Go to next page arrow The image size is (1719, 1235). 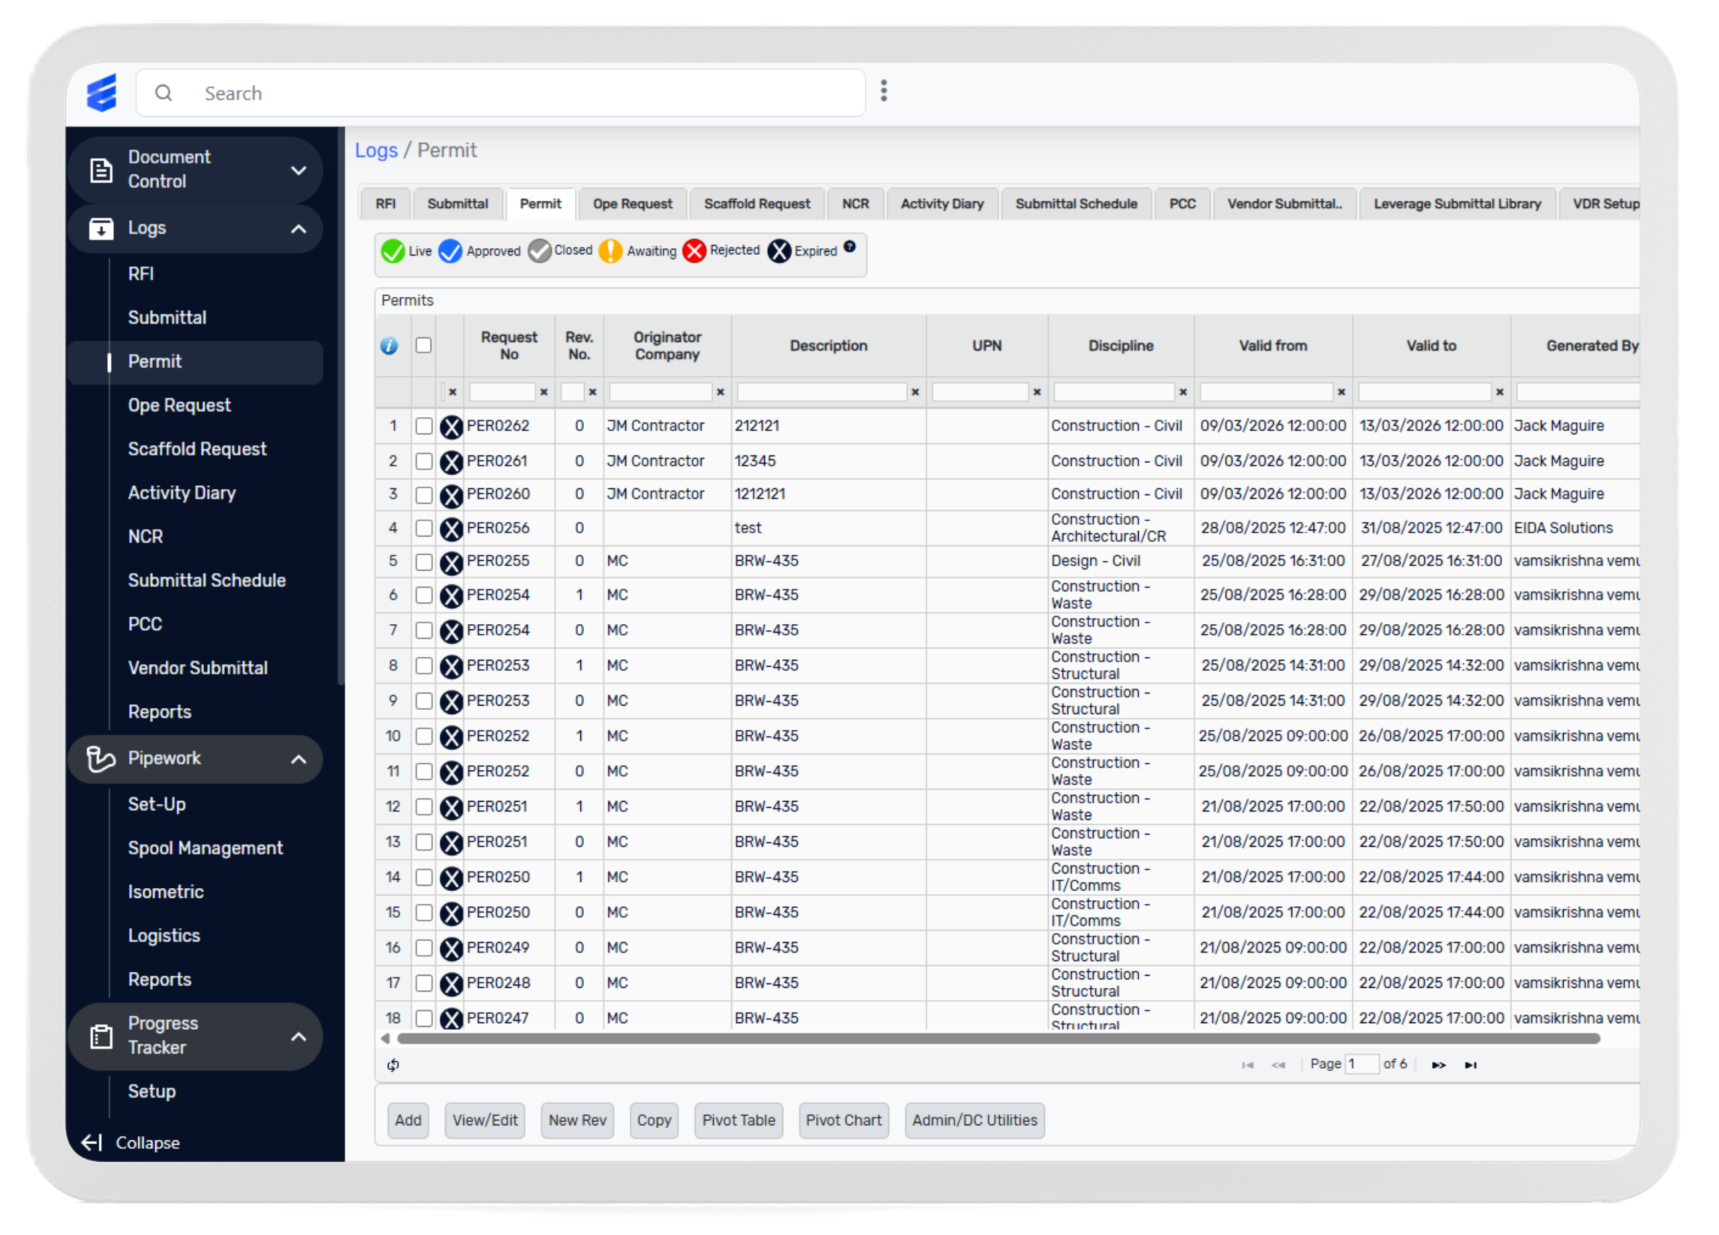(x=1438, y=1065)
